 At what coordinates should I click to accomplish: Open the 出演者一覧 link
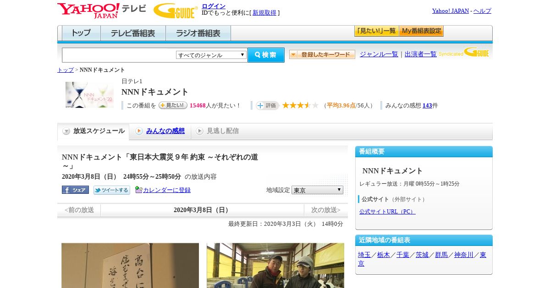click(x=421, y=54)
